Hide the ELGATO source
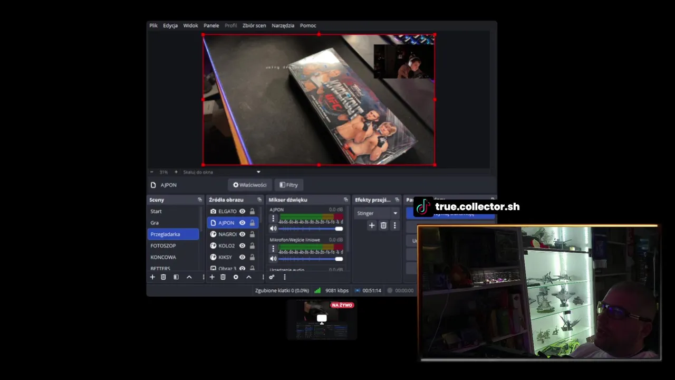Viewport: 675px width, 380px height. pos(243,211)
